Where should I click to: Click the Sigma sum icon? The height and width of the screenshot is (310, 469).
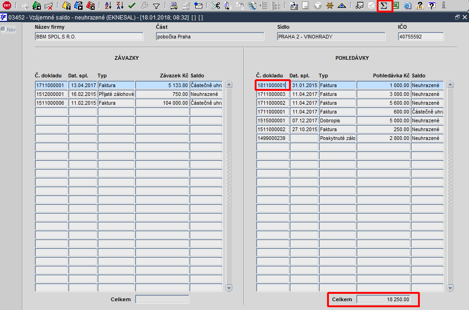[x=384, y=6]
